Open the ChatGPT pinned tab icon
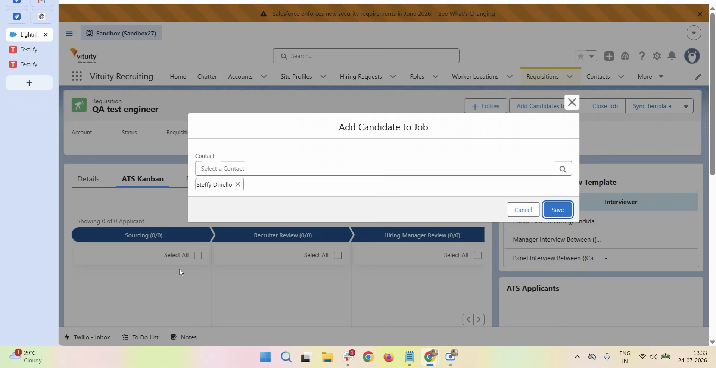 tap(41, 16)
